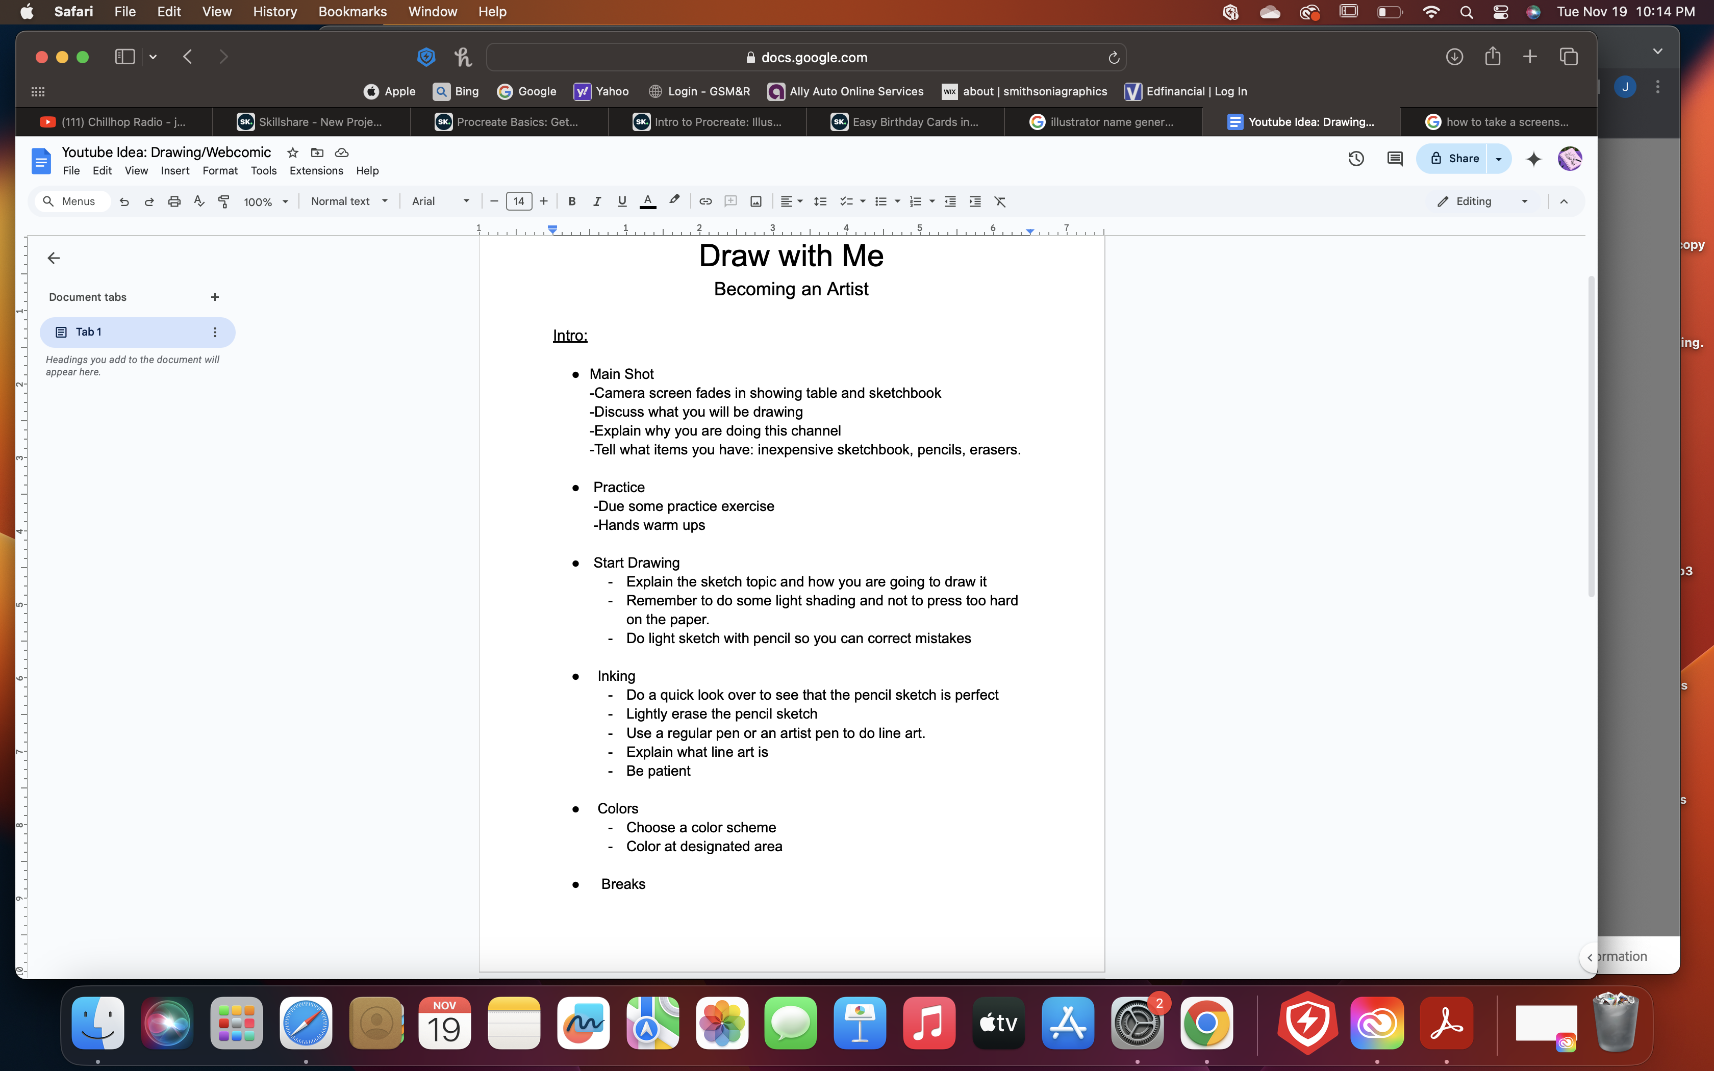Viewport: 1714px width, 1071px height.
Task: Open the version history clock icon
Action: coord(1355,159)
